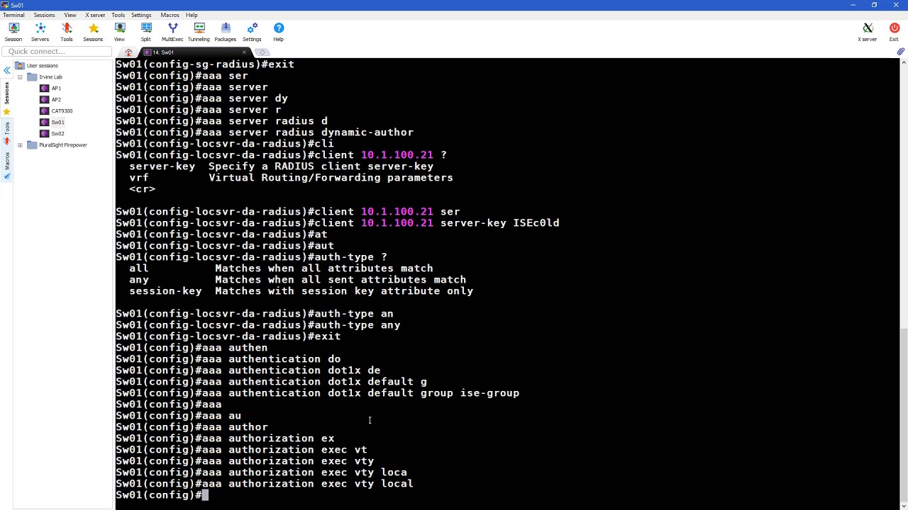Click 'group ise-group' command text
The height and width of the screenshot is (510, 908).
[470, 392]
